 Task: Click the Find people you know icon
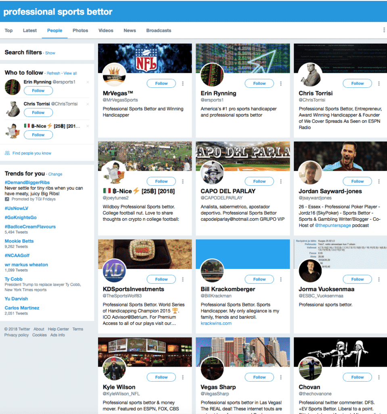point(7,153)
